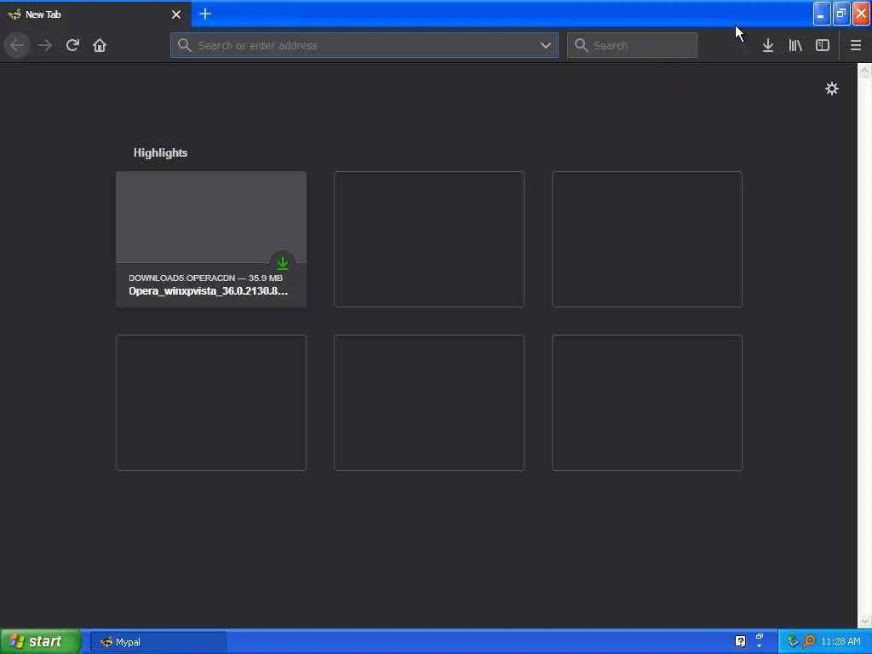Open a new tab with plus button
This screenshot has width=872, height=654.
(205, 14)
